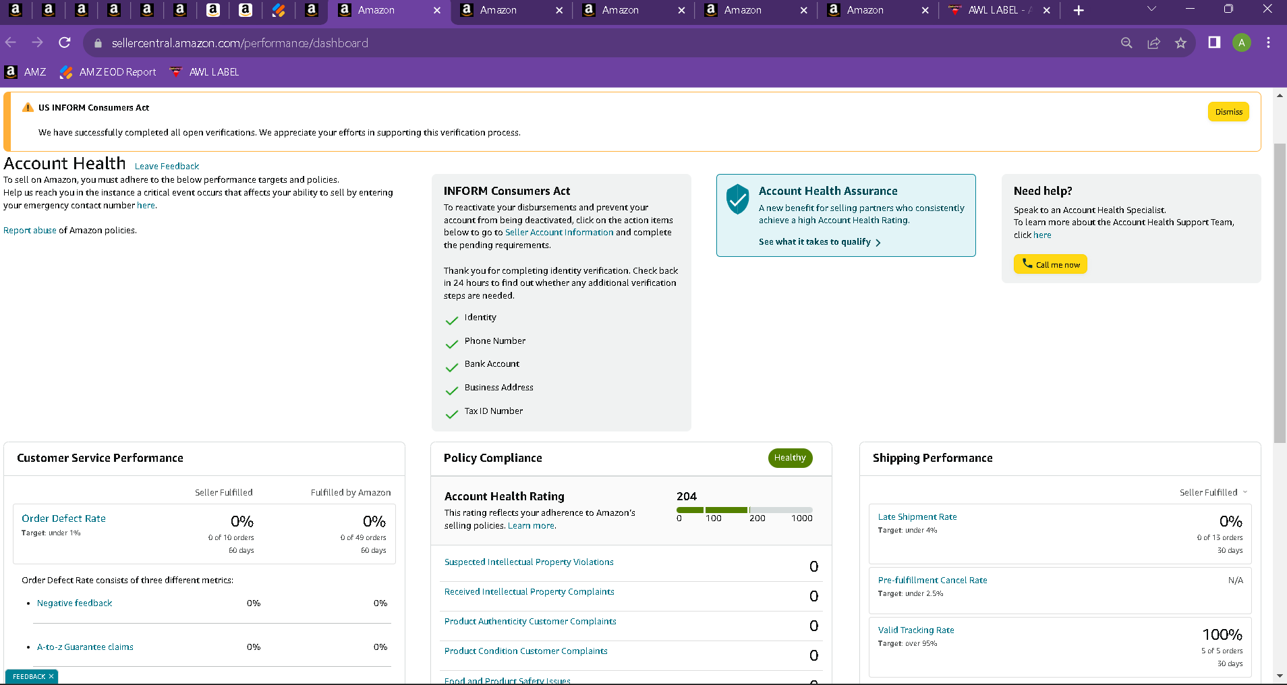Open the Seller Account Information link
Image resolution: width=1287 pixels, height=685 pixels.
[559, 232]
